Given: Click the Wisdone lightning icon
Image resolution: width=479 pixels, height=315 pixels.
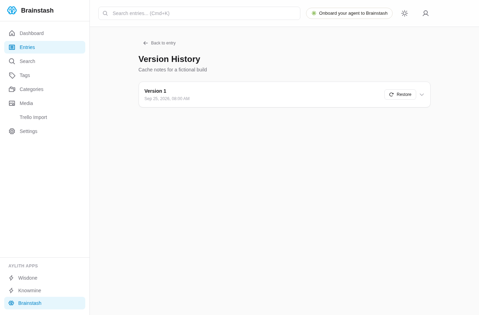Looking at the screenshot, I should click(x=11, y=278).
